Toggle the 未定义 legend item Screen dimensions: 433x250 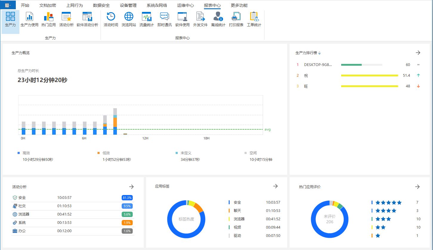tap(184, 153)
